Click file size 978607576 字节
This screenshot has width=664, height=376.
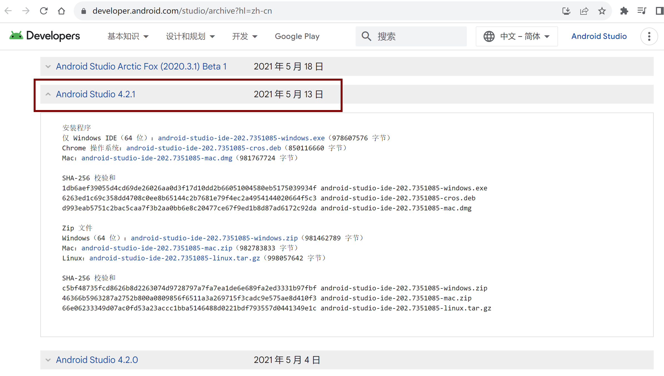tap(359, 138)
